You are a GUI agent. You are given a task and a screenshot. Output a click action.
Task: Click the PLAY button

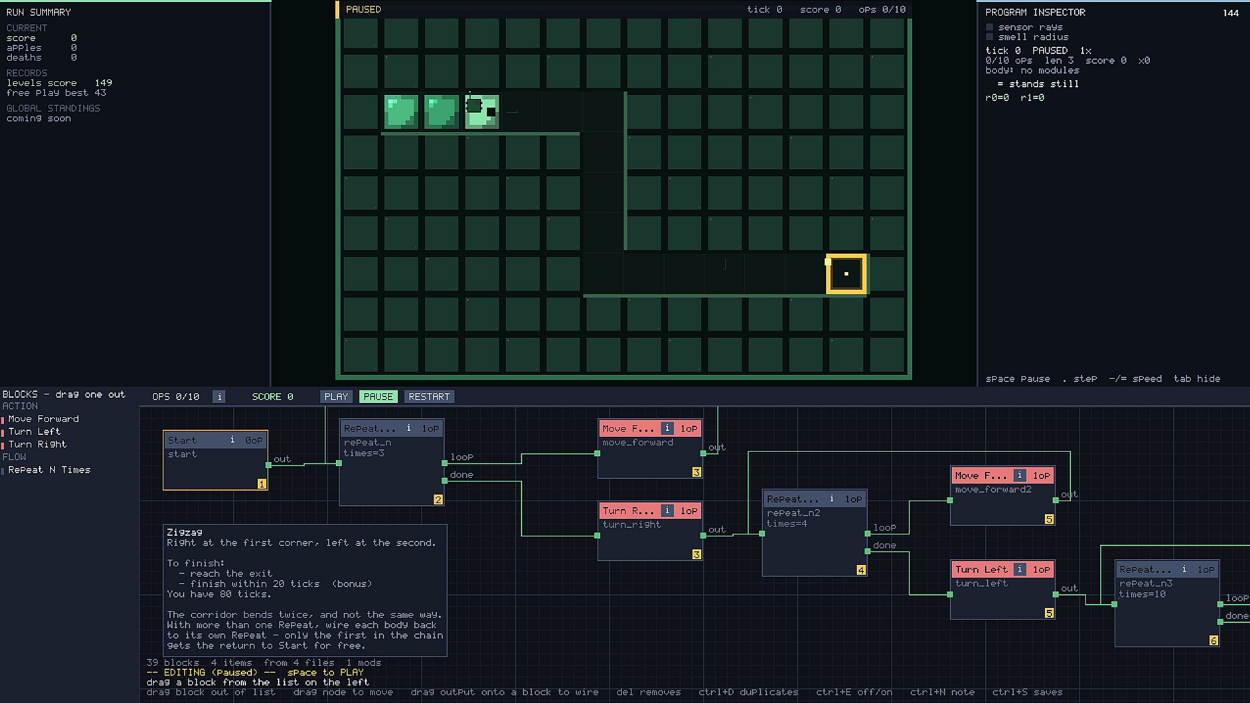[x=337, y=396]
